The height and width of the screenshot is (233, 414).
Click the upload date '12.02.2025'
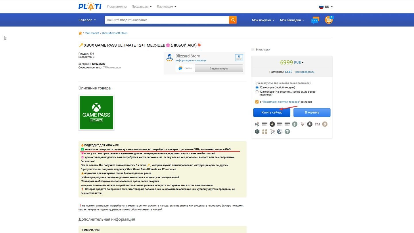[99, 64]
